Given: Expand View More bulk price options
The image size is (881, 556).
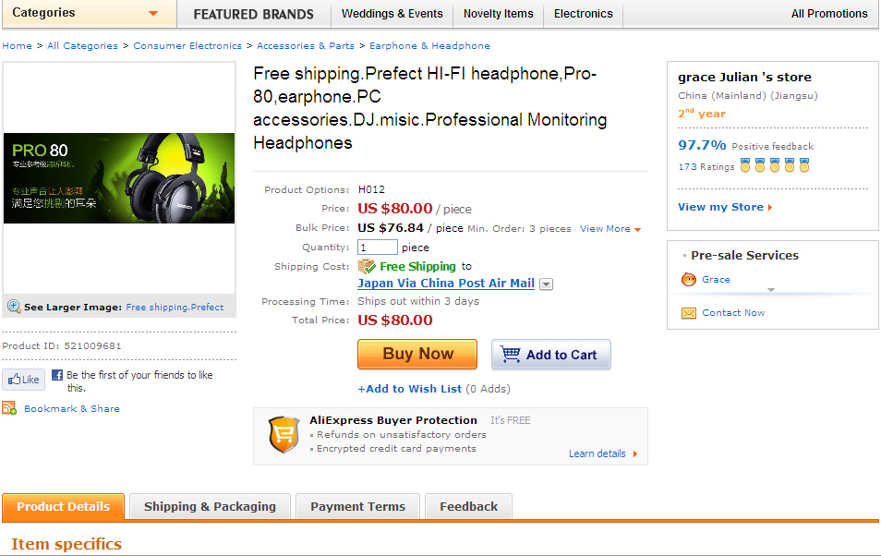Looking at the screenshot, I should pos(609,228).
